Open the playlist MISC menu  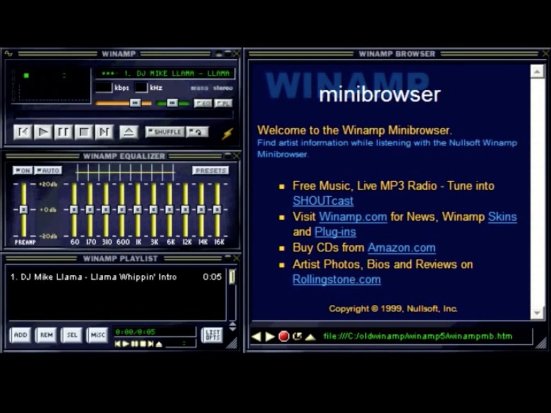point(98,335)
